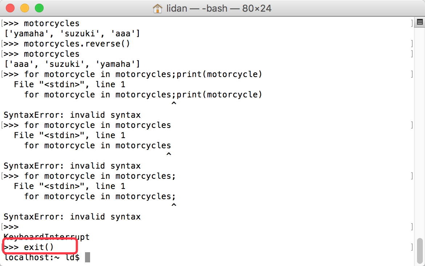Click the for motorcycle in motorcycles; command
This screenshot has width=425, height=266.
click(x=91, y=176)
